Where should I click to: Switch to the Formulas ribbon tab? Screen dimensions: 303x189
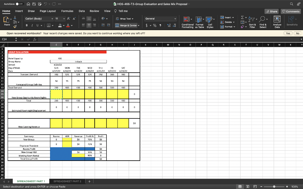(67, 11)
